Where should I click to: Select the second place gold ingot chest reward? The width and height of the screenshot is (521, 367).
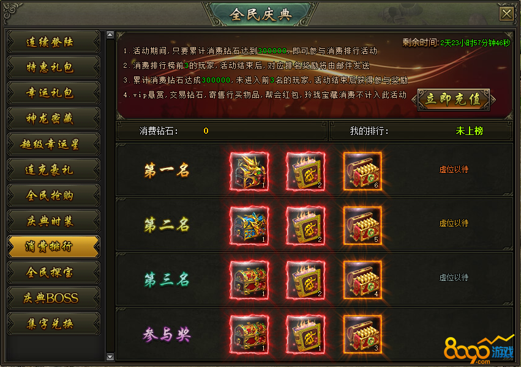[362, 226]
